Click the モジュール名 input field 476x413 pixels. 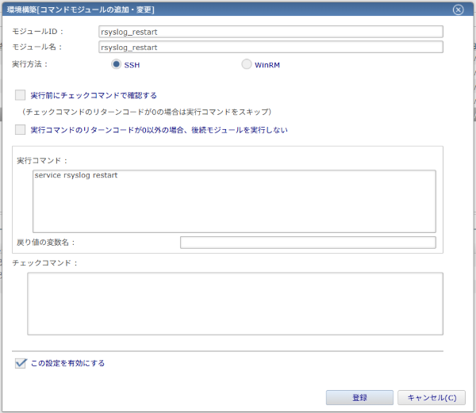click(x=270, y=47)
